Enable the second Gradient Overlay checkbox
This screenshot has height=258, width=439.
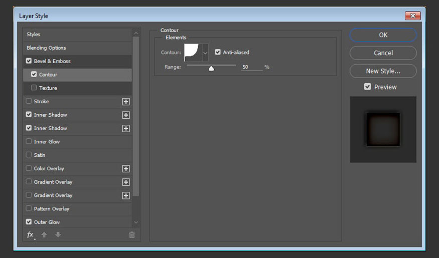[x=29, y=195]
